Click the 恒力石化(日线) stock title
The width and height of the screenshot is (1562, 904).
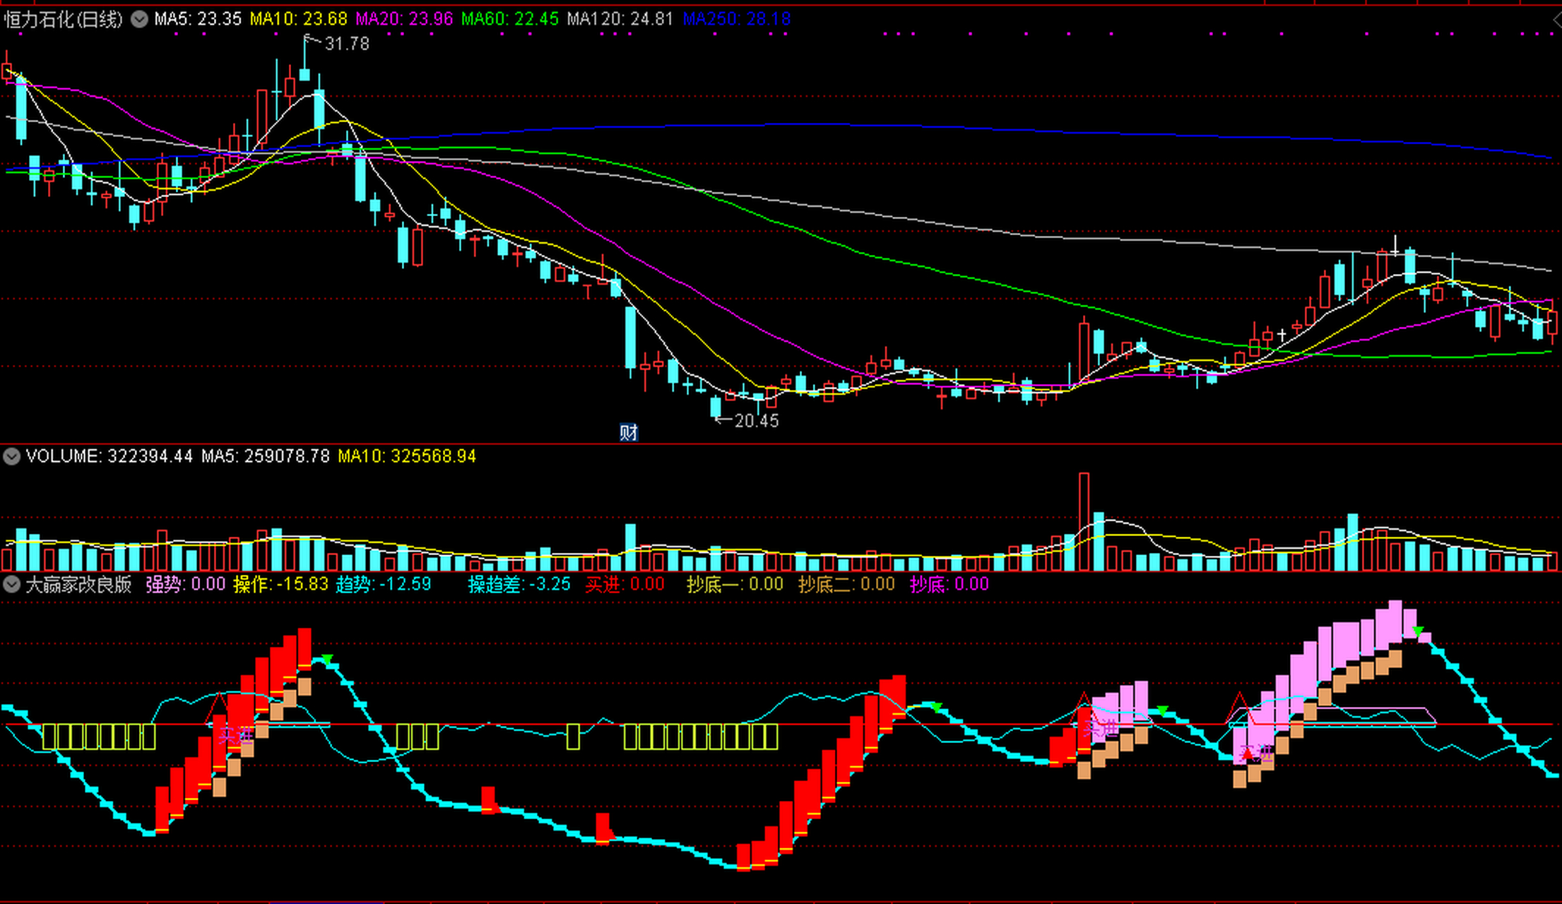[64, 19]
